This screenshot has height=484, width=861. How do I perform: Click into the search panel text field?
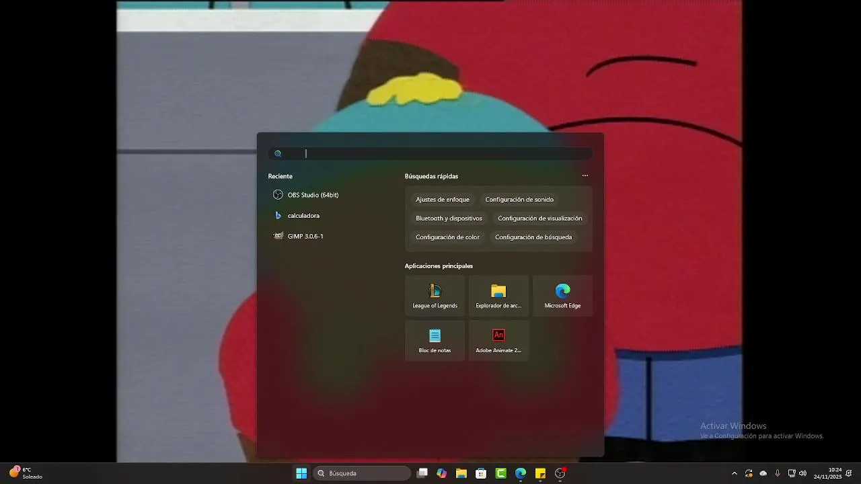point(430,154)
